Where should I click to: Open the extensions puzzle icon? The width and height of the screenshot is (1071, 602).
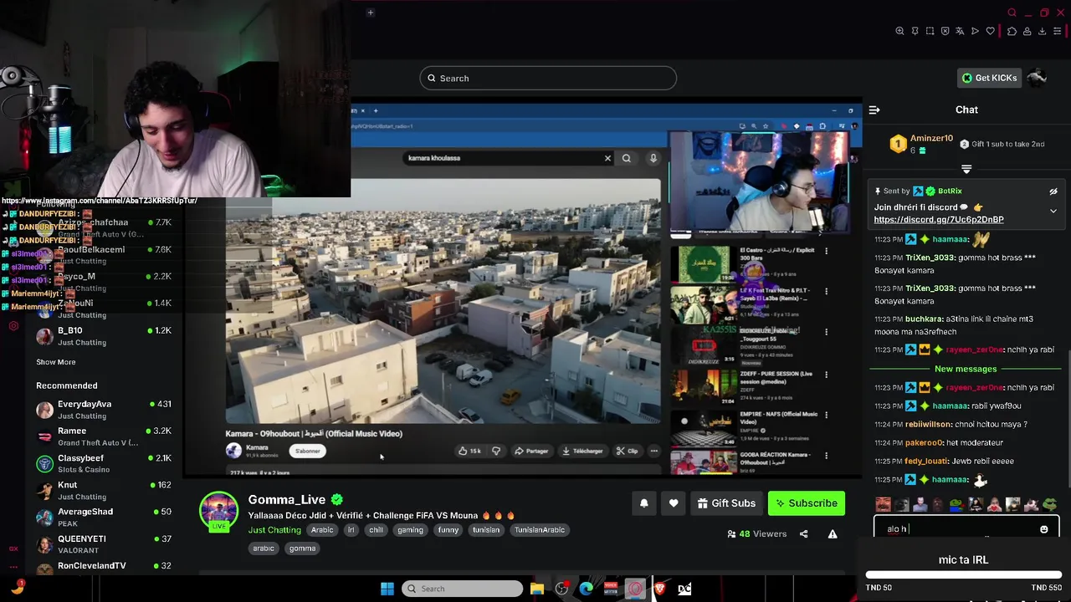1012,31
